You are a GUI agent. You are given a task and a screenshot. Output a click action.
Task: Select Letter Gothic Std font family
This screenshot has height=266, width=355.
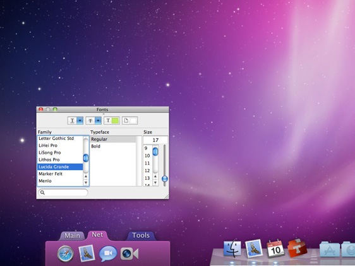coord(60,138)
